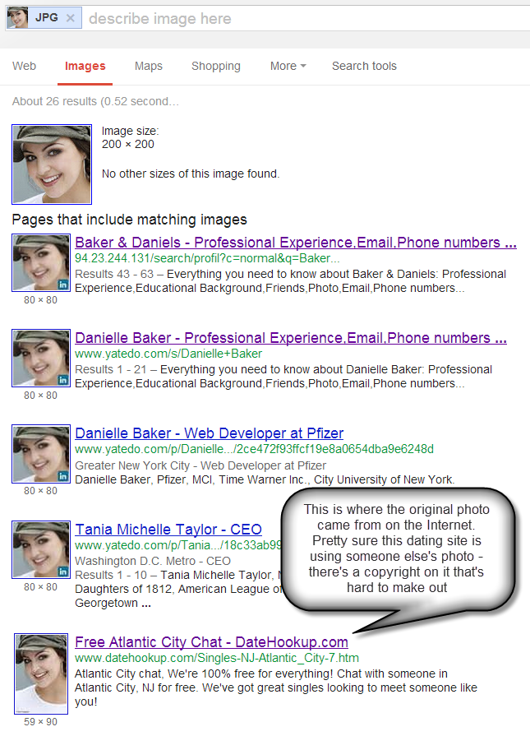Open 'Danielle Baker - Professional Experience' link
This screenshot has height=736, width=530.
291,338
